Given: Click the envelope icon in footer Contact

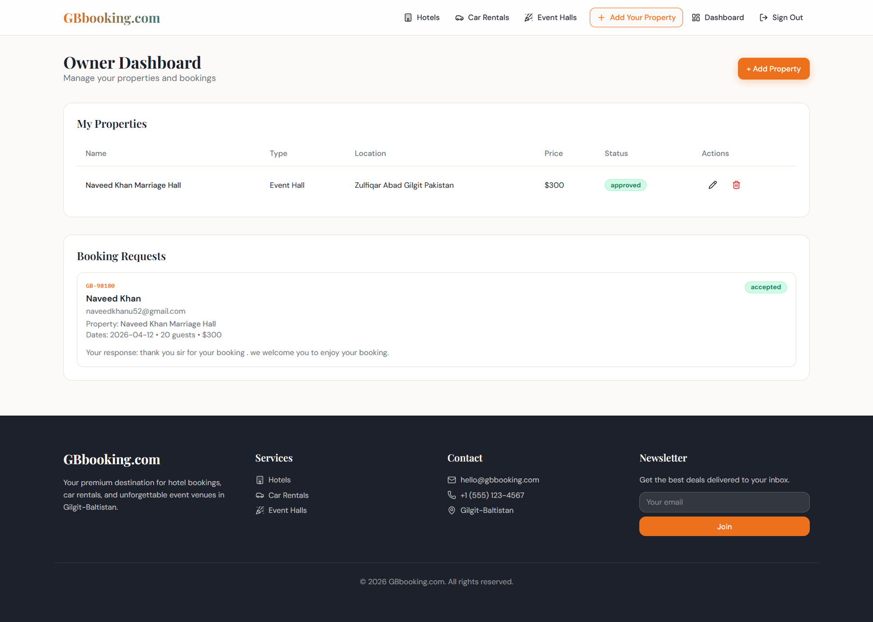Looking at the screenshot, I should click(x=452, y=480).
